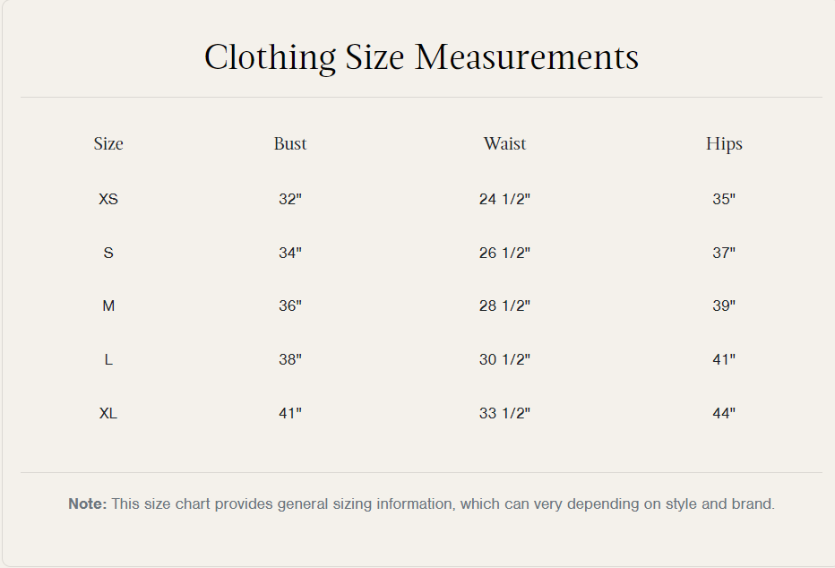Click the L size row label
The width and height of the screenshot is (835, 568).
(x=108, y=360)
